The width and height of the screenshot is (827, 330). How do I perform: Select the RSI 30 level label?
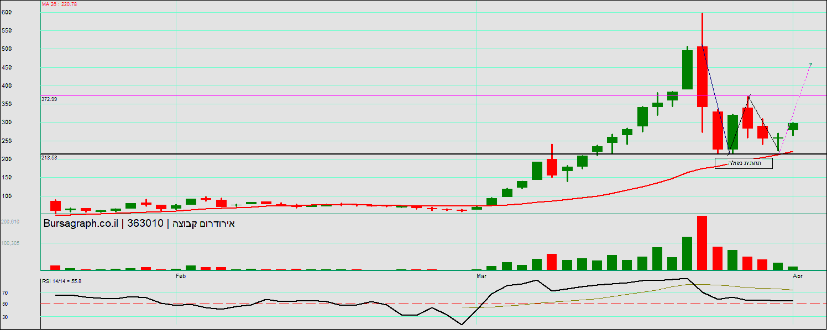(4, 317)
